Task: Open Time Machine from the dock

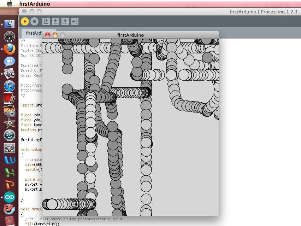Action: tap(10, 135)
